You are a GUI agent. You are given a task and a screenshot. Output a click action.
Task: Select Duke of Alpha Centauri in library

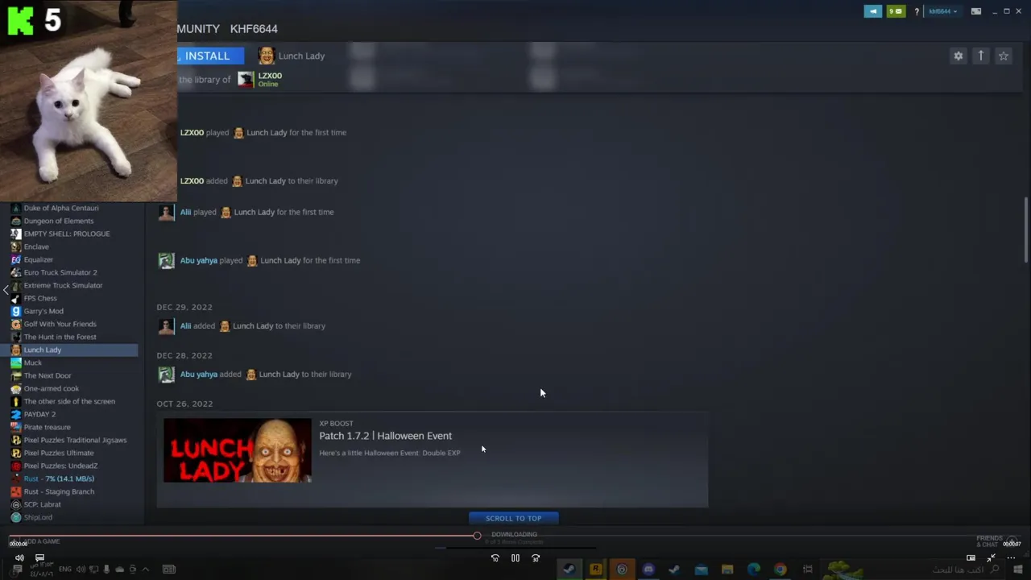pos(61,208)
